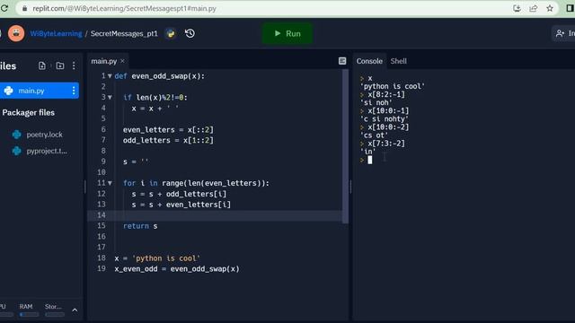Expand the resources panel chevron
The image size is (575, 323).
75,310
